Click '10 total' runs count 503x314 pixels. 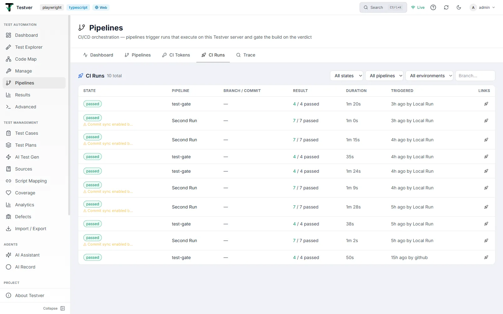(114, 76)
